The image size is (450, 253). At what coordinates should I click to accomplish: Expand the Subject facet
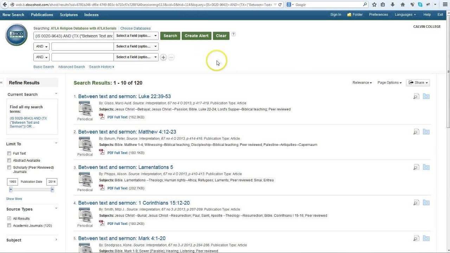tap(56, 240)
